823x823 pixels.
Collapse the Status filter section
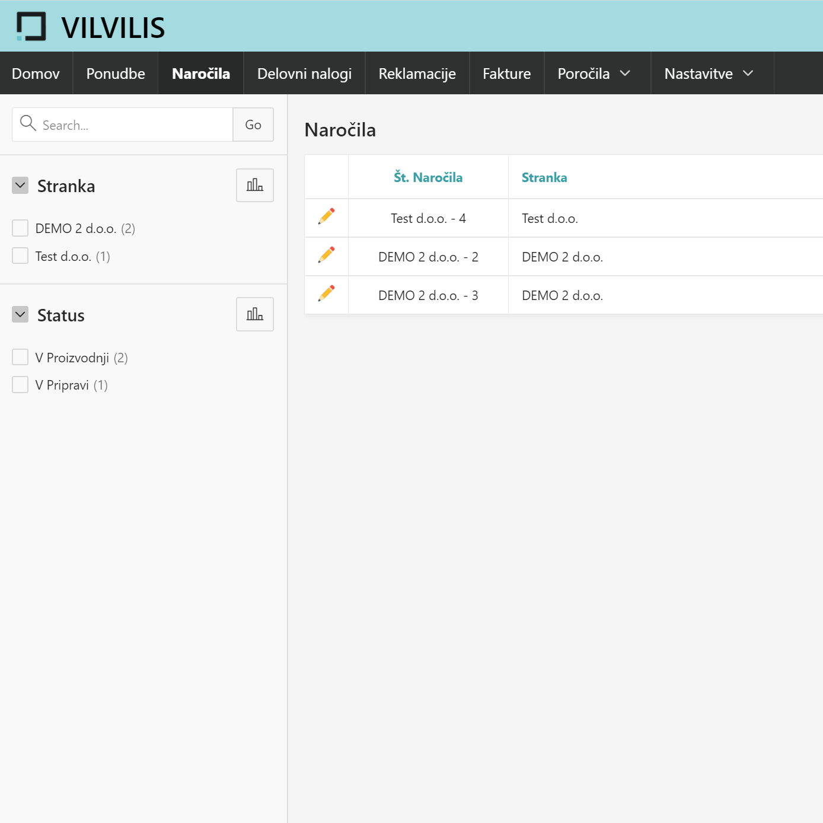coord(20,314)
